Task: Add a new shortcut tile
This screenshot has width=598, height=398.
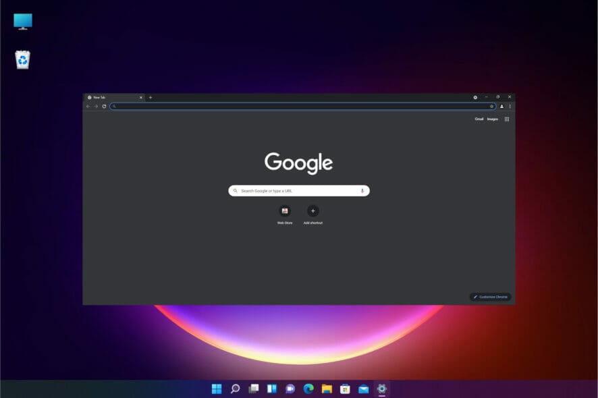Action: click(x=312, y=215)
